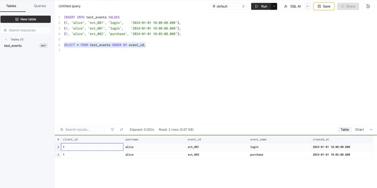
Task: Click the Share button
Action: [348, 7]
